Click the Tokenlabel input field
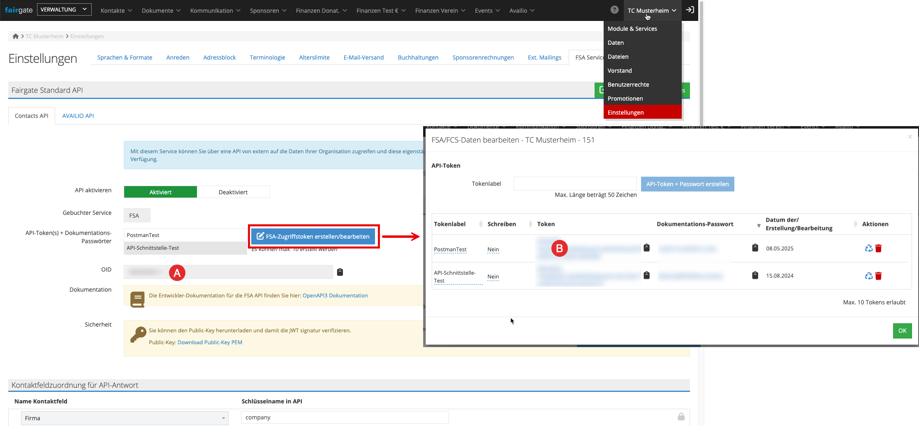 coord(575,184)
